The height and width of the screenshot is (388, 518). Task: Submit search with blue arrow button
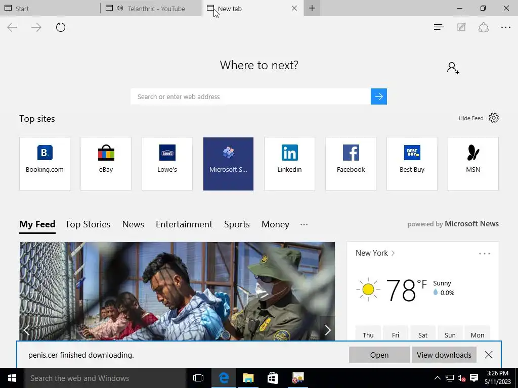tap(378, 96)
